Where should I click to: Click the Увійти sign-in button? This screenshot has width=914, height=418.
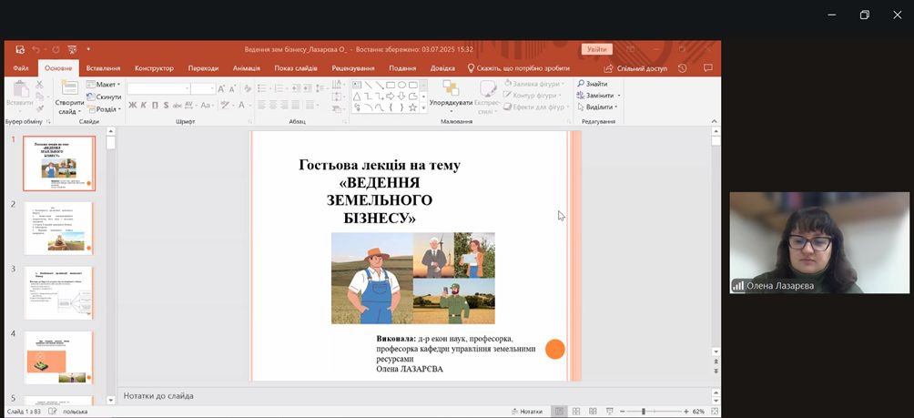point(596,49)
